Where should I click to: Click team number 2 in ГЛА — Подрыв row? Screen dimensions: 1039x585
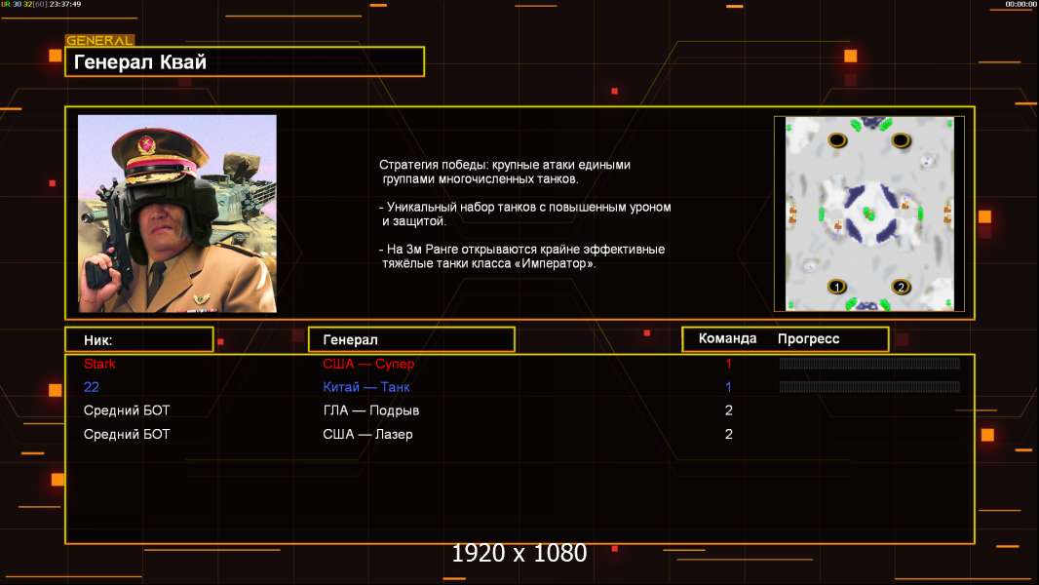coord(729,410)
